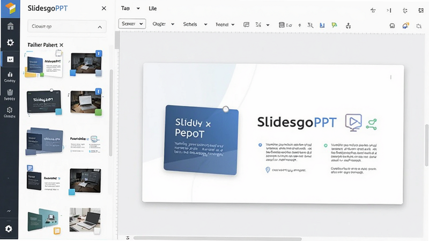Select the desk photo thumbnail in the first row
The image size is (429, 241).
tap(86, 63)
